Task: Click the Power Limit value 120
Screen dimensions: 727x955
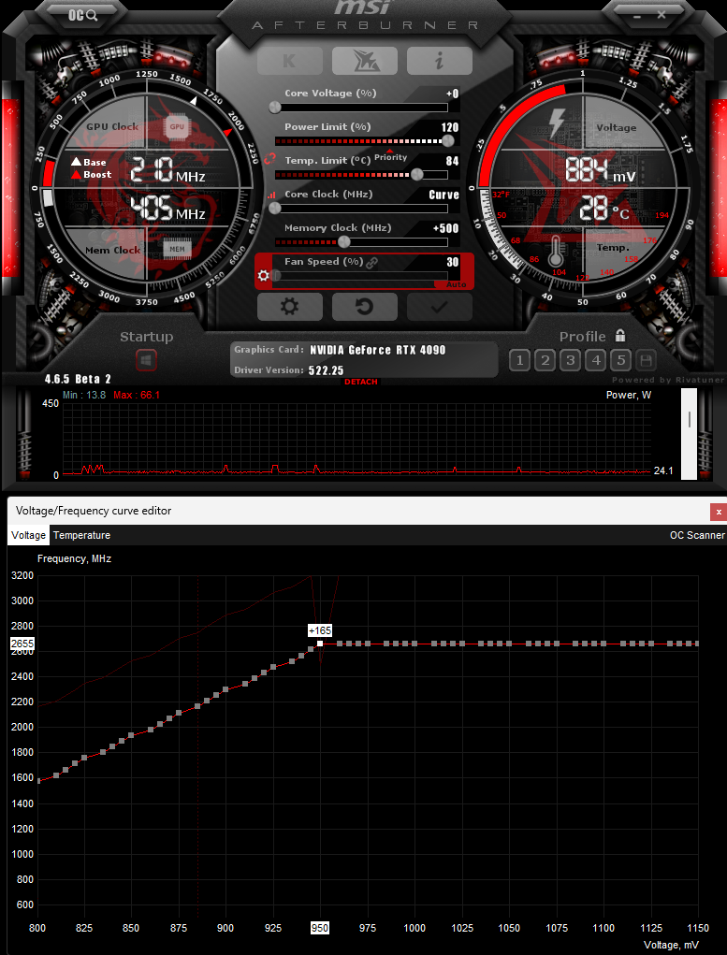Action: tap(450, 127)
